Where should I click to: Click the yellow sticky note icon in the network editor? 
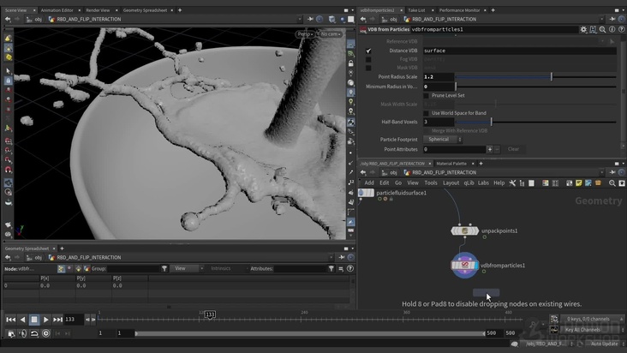pos(579,182)
